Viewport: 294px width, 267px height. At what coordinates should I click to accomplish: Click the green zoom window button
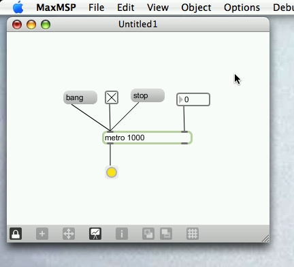[46, 25]
